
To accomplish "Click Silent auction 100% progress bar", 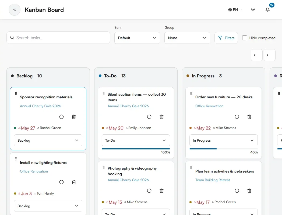I will 136,149.
